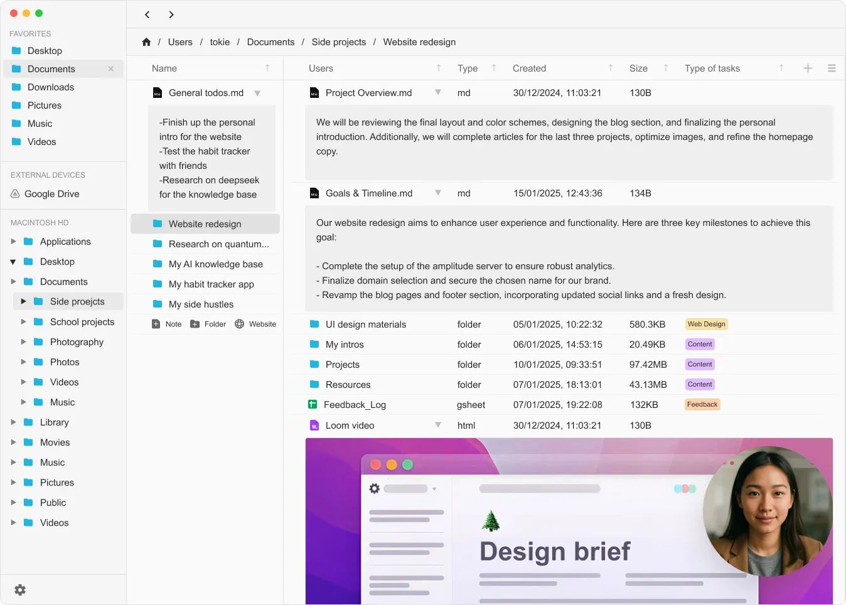The width and height of the screenshot is (846, 605).
Task: Remove Documents from favorites with X
Action: tap(111, 69)
